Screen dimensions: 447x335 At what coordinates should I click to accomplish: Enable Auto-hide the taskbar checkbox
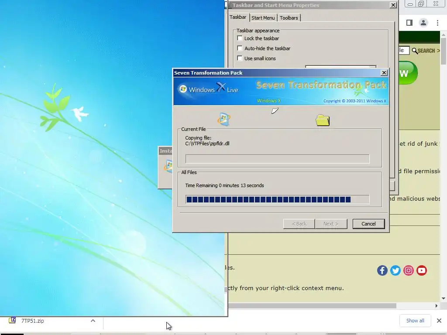point(240,48)
